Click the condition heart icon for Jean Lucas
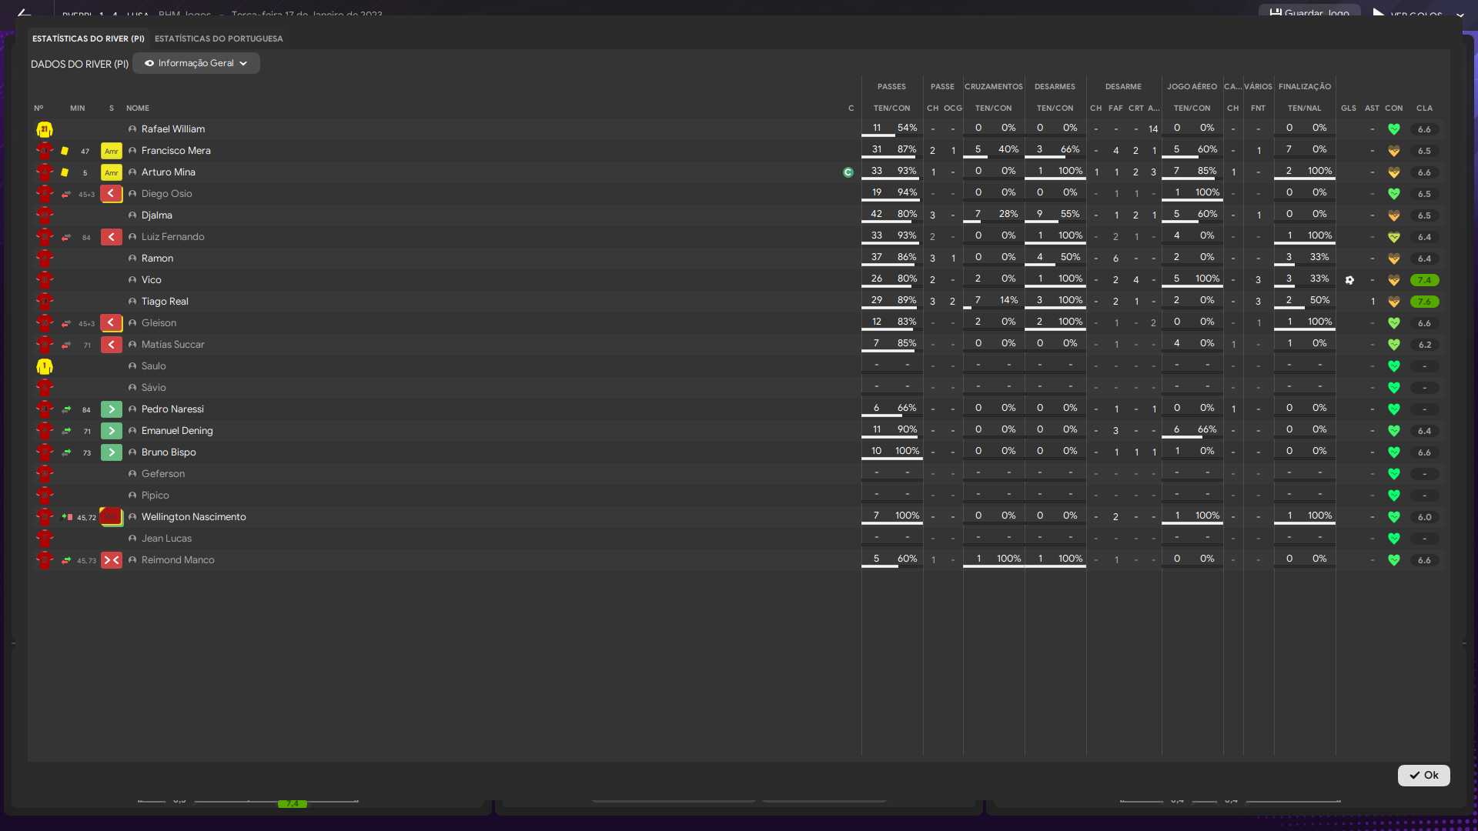This screenshot has width=1478, height=831. click(x=1394, y=539)
